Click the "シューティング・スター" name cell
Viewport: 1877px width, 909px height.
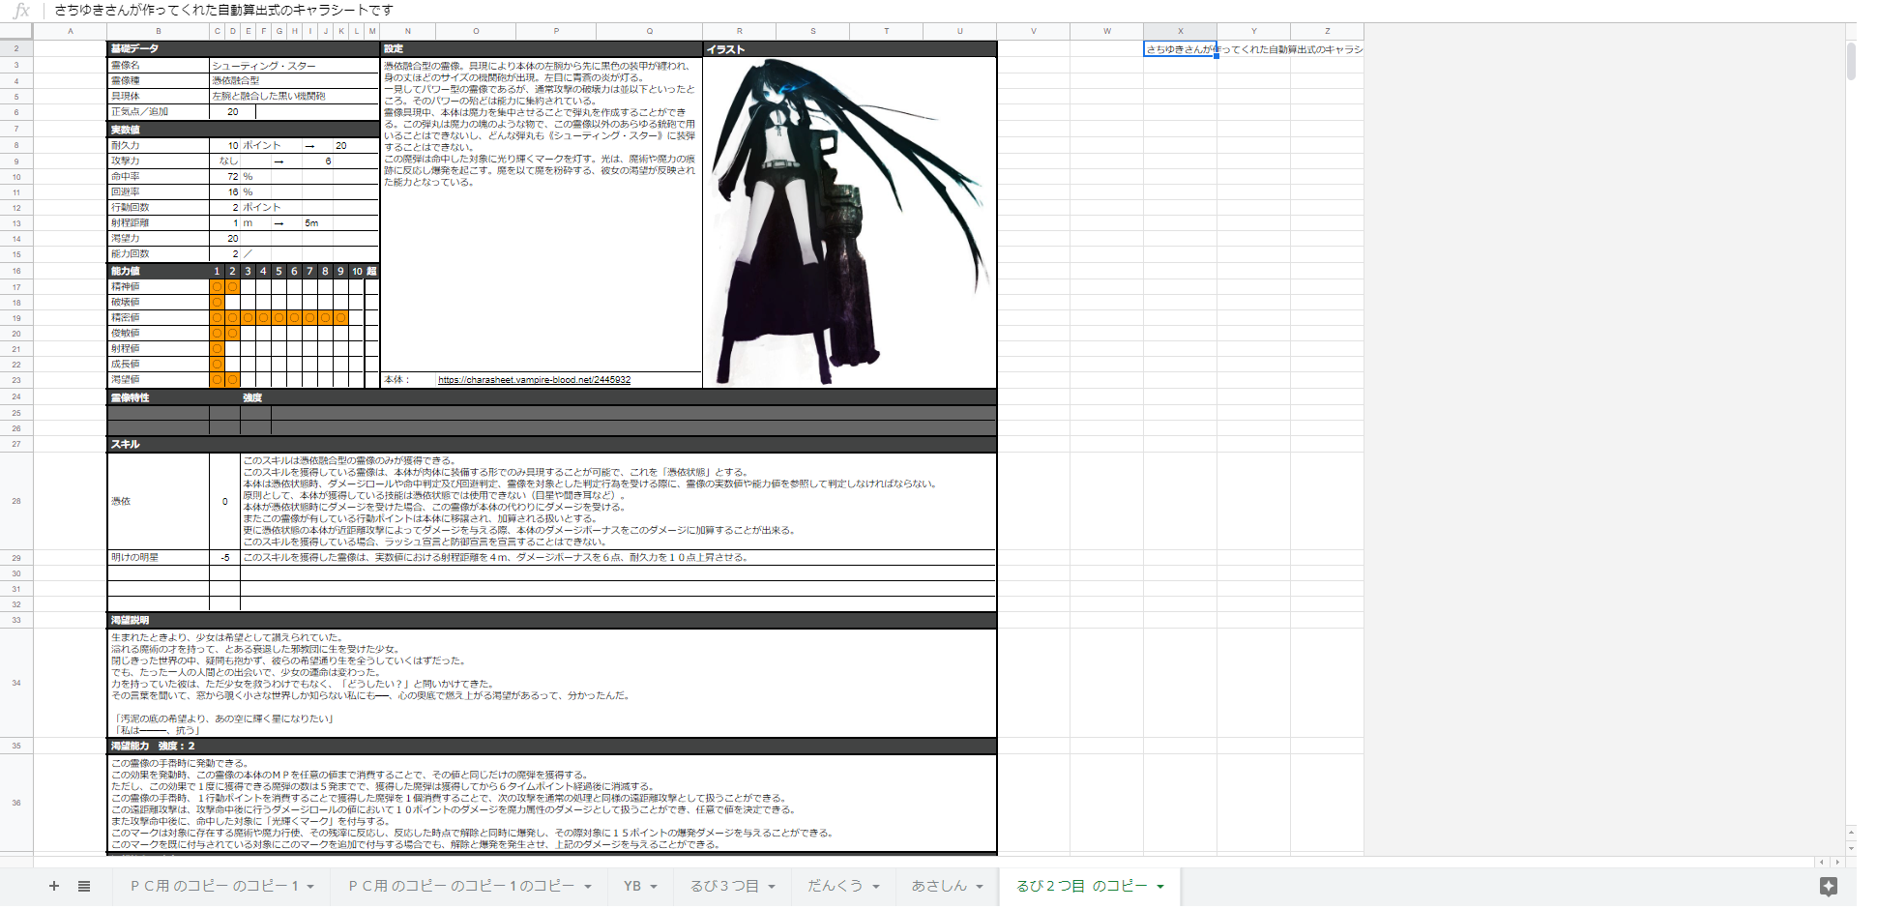[x=294, y=66]
